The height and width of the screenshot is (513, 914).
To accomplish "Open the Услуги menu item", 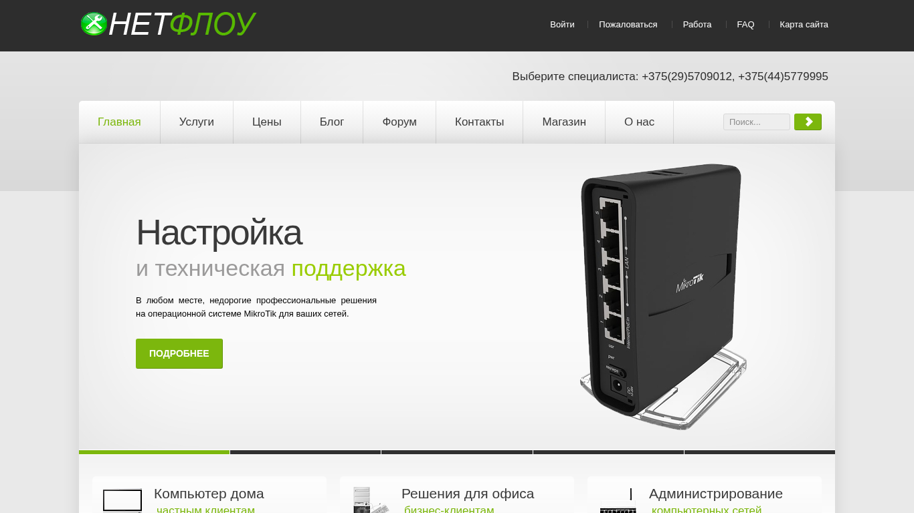I will [197, 122].
